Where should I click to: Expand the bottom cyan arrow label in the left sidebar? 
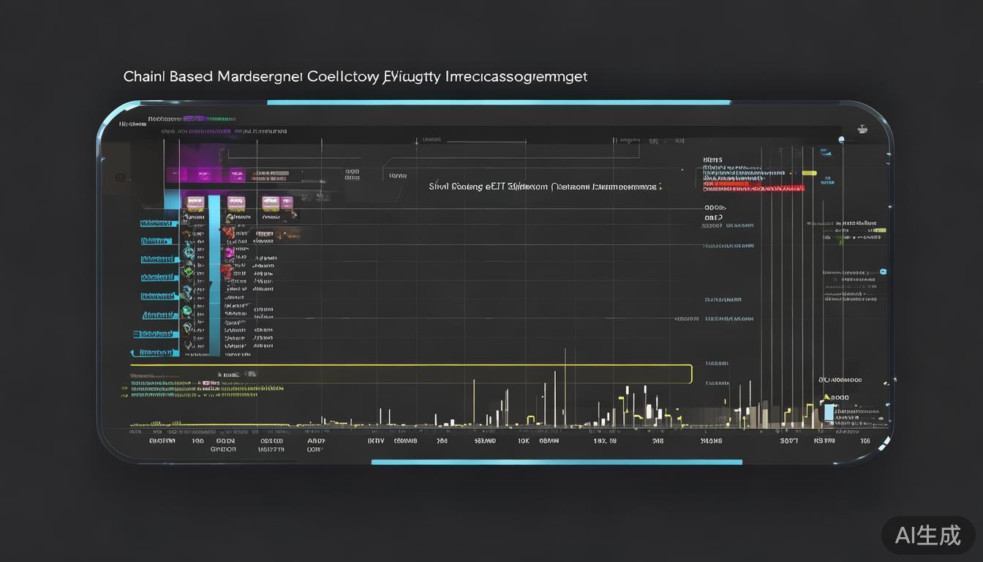pos(155,353)
